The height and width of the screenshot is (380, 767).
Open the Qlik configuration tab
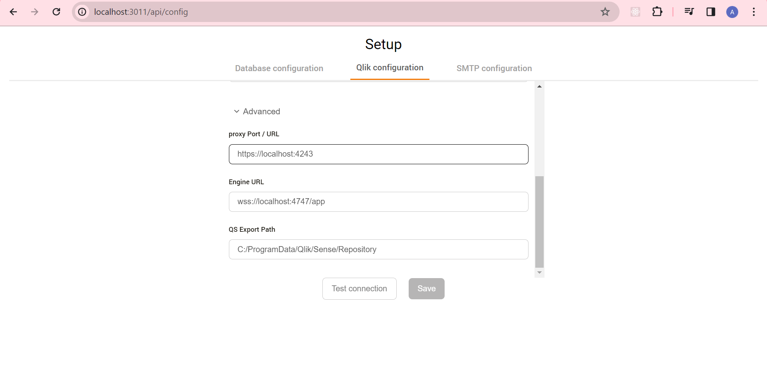click(389, 68)
